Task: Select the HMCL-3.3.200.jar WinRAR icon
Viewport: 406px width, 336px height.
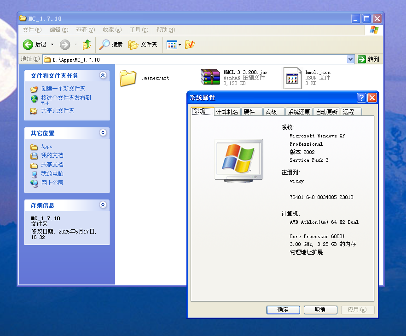Action: point(210,77)
